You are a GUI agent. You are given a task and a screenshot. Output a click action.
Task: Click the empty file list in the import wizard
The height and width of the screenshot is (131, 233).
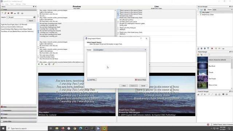(x=116, y=64)
